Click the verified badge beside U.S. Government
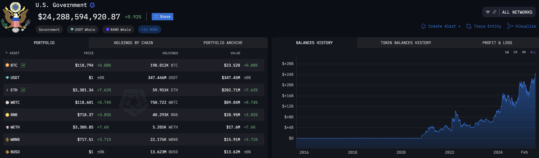The image size is (539, 158). 92,5
